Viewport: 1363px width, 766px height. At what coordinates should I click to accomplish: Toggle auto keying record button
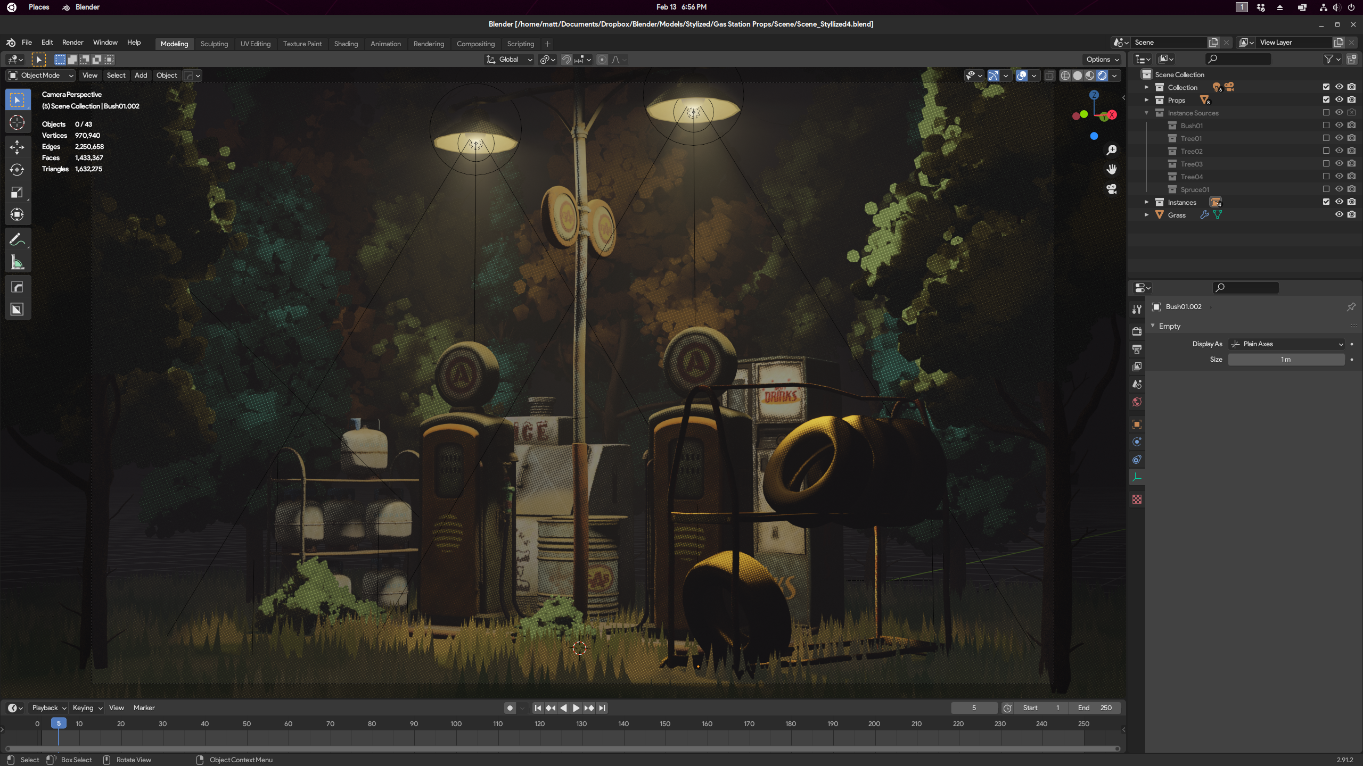tap(510, 708)
